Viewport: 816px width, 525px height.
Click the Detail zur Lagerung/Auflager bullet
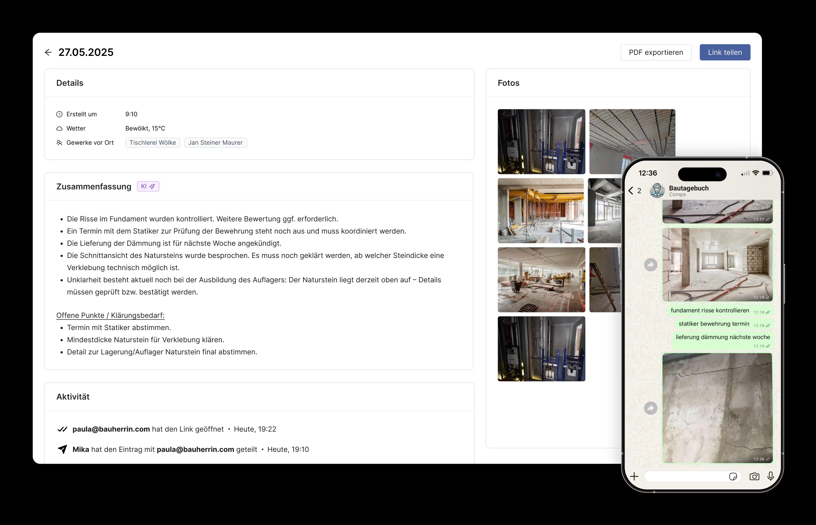pyautogui.click(x=162, y=352)
